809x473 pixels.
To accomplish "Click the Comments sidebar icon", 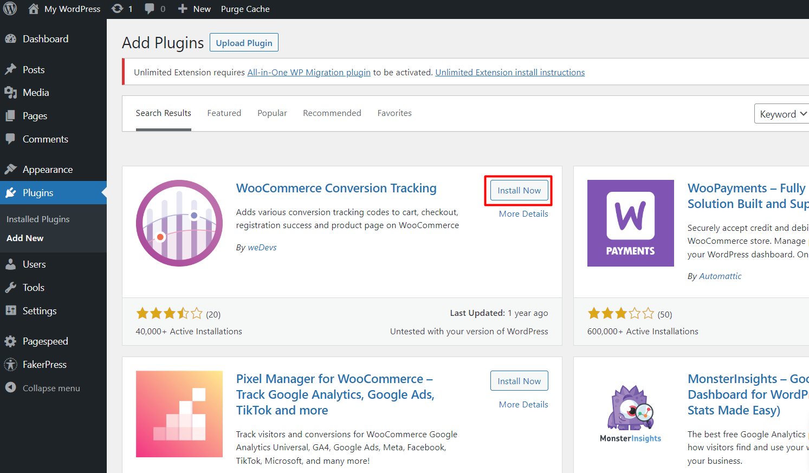I will click(10, 139).
